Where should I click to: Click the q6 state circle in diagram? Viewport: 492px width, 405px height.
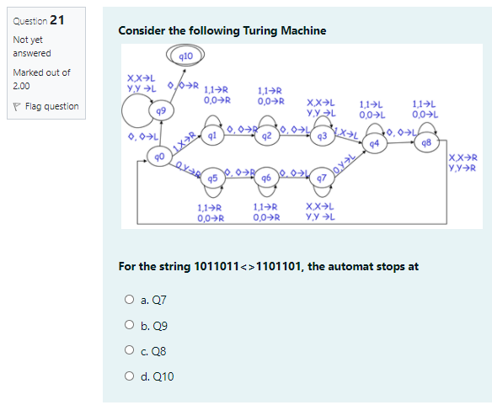266,178
